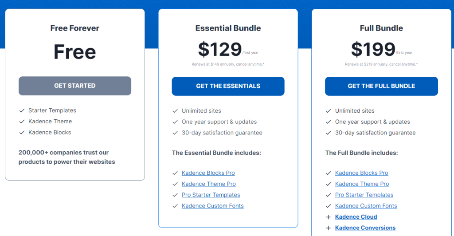
Task: Open Kadence Custom Fonts link in Essential Bundle
Action: tap(212, 206)
